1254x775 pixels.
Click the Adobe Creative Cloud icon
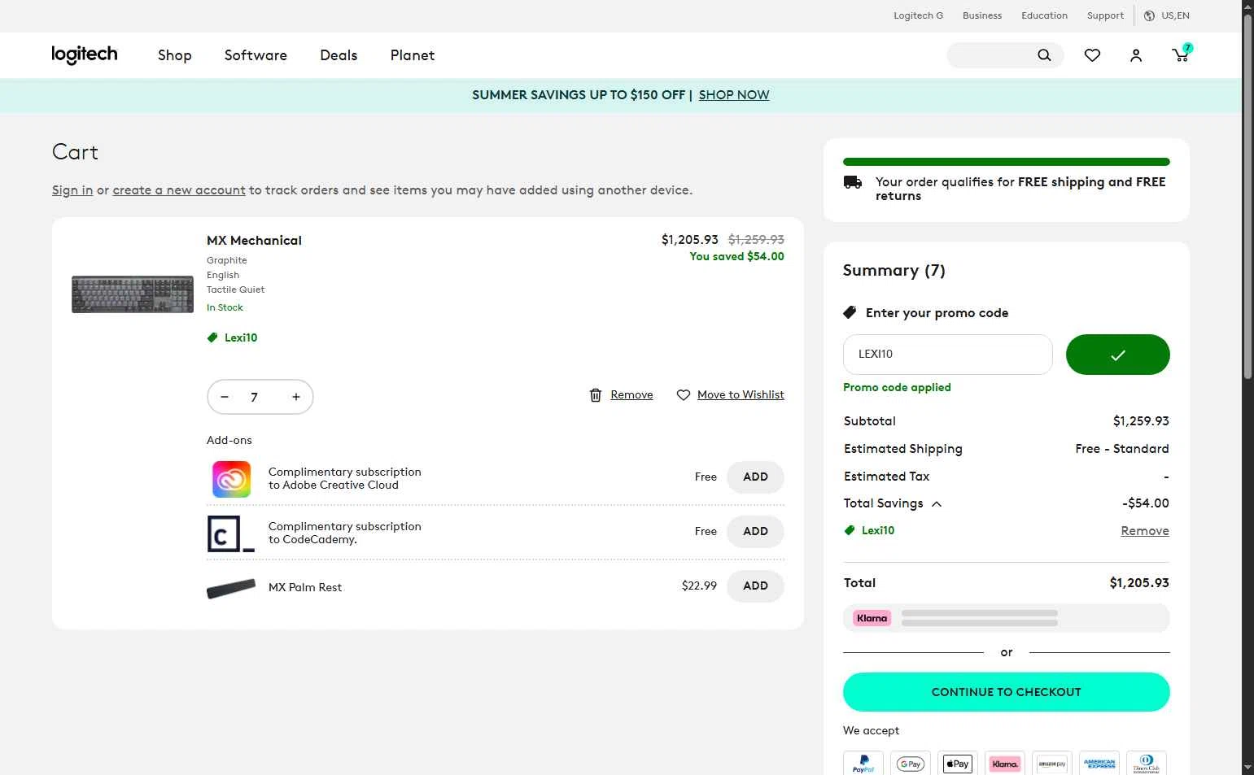[231, 479]
